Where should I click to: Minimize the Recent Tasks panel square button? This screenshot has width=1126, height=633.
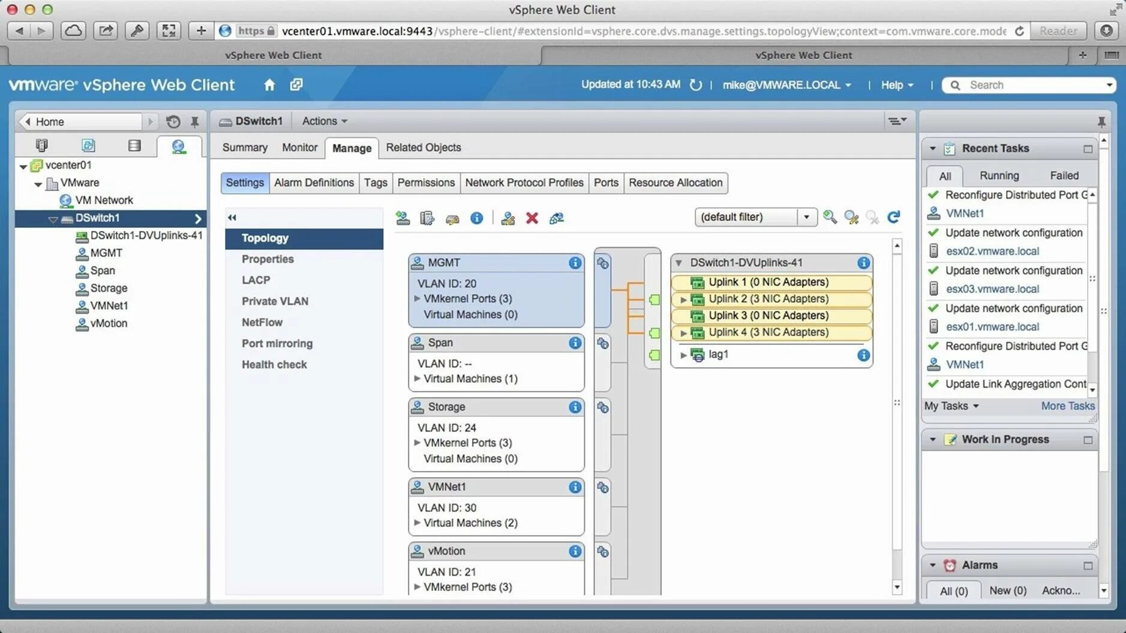tap(1088, 149)
